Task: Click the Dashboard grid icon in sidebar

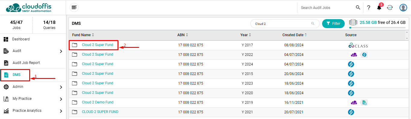Action: (x=6, y=39)
